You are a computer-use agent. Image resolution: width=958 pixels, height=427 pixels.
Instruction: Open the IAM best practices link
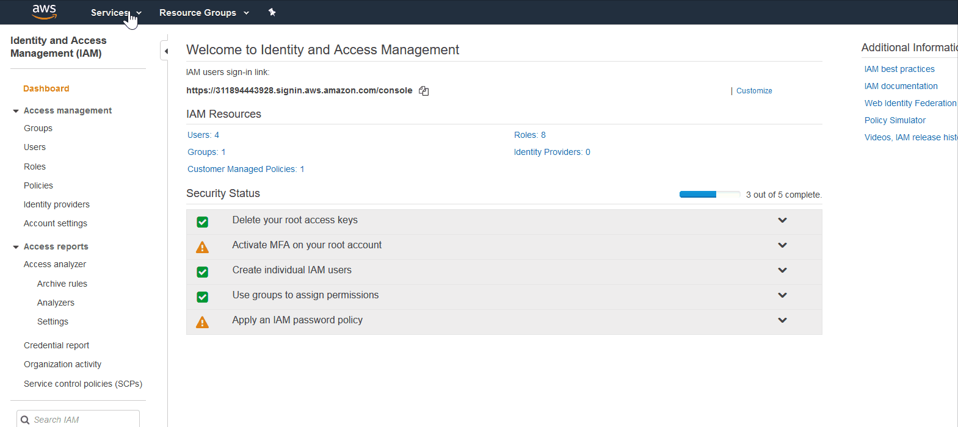(x=899, y=69)
